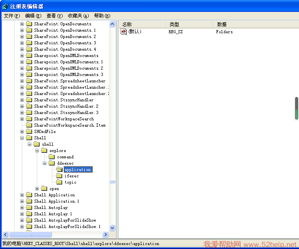Screen dimensions: 299x249
Task: Collapse the explore key node
Action: 37,150
